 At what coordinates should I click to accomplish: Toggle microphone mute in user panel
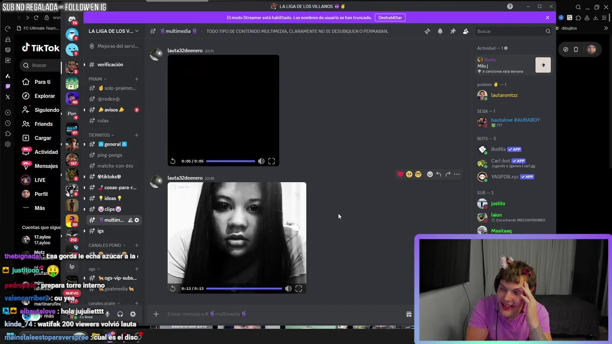107,314
